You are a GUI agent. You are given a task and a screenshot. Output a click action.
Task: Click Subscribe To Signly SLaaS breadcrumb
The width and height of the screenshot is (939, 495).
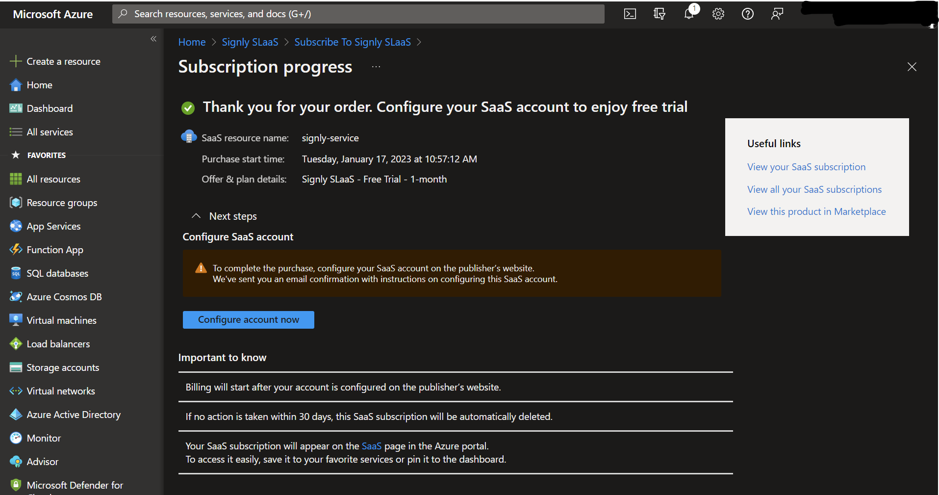[x=353, y=42]
